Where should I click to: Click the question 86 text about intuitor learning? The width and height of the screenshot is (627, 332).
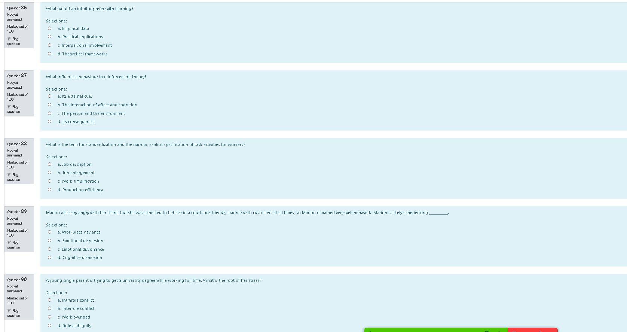tap(89, 9)
